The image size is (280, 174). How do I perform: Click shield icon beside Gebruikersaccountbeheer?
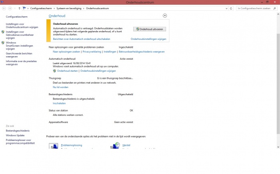[3, 32]
